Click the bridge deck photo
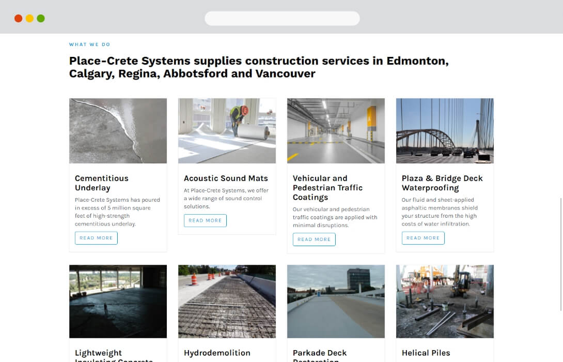This screenshot has height=362, width=563. click(445, 131)
